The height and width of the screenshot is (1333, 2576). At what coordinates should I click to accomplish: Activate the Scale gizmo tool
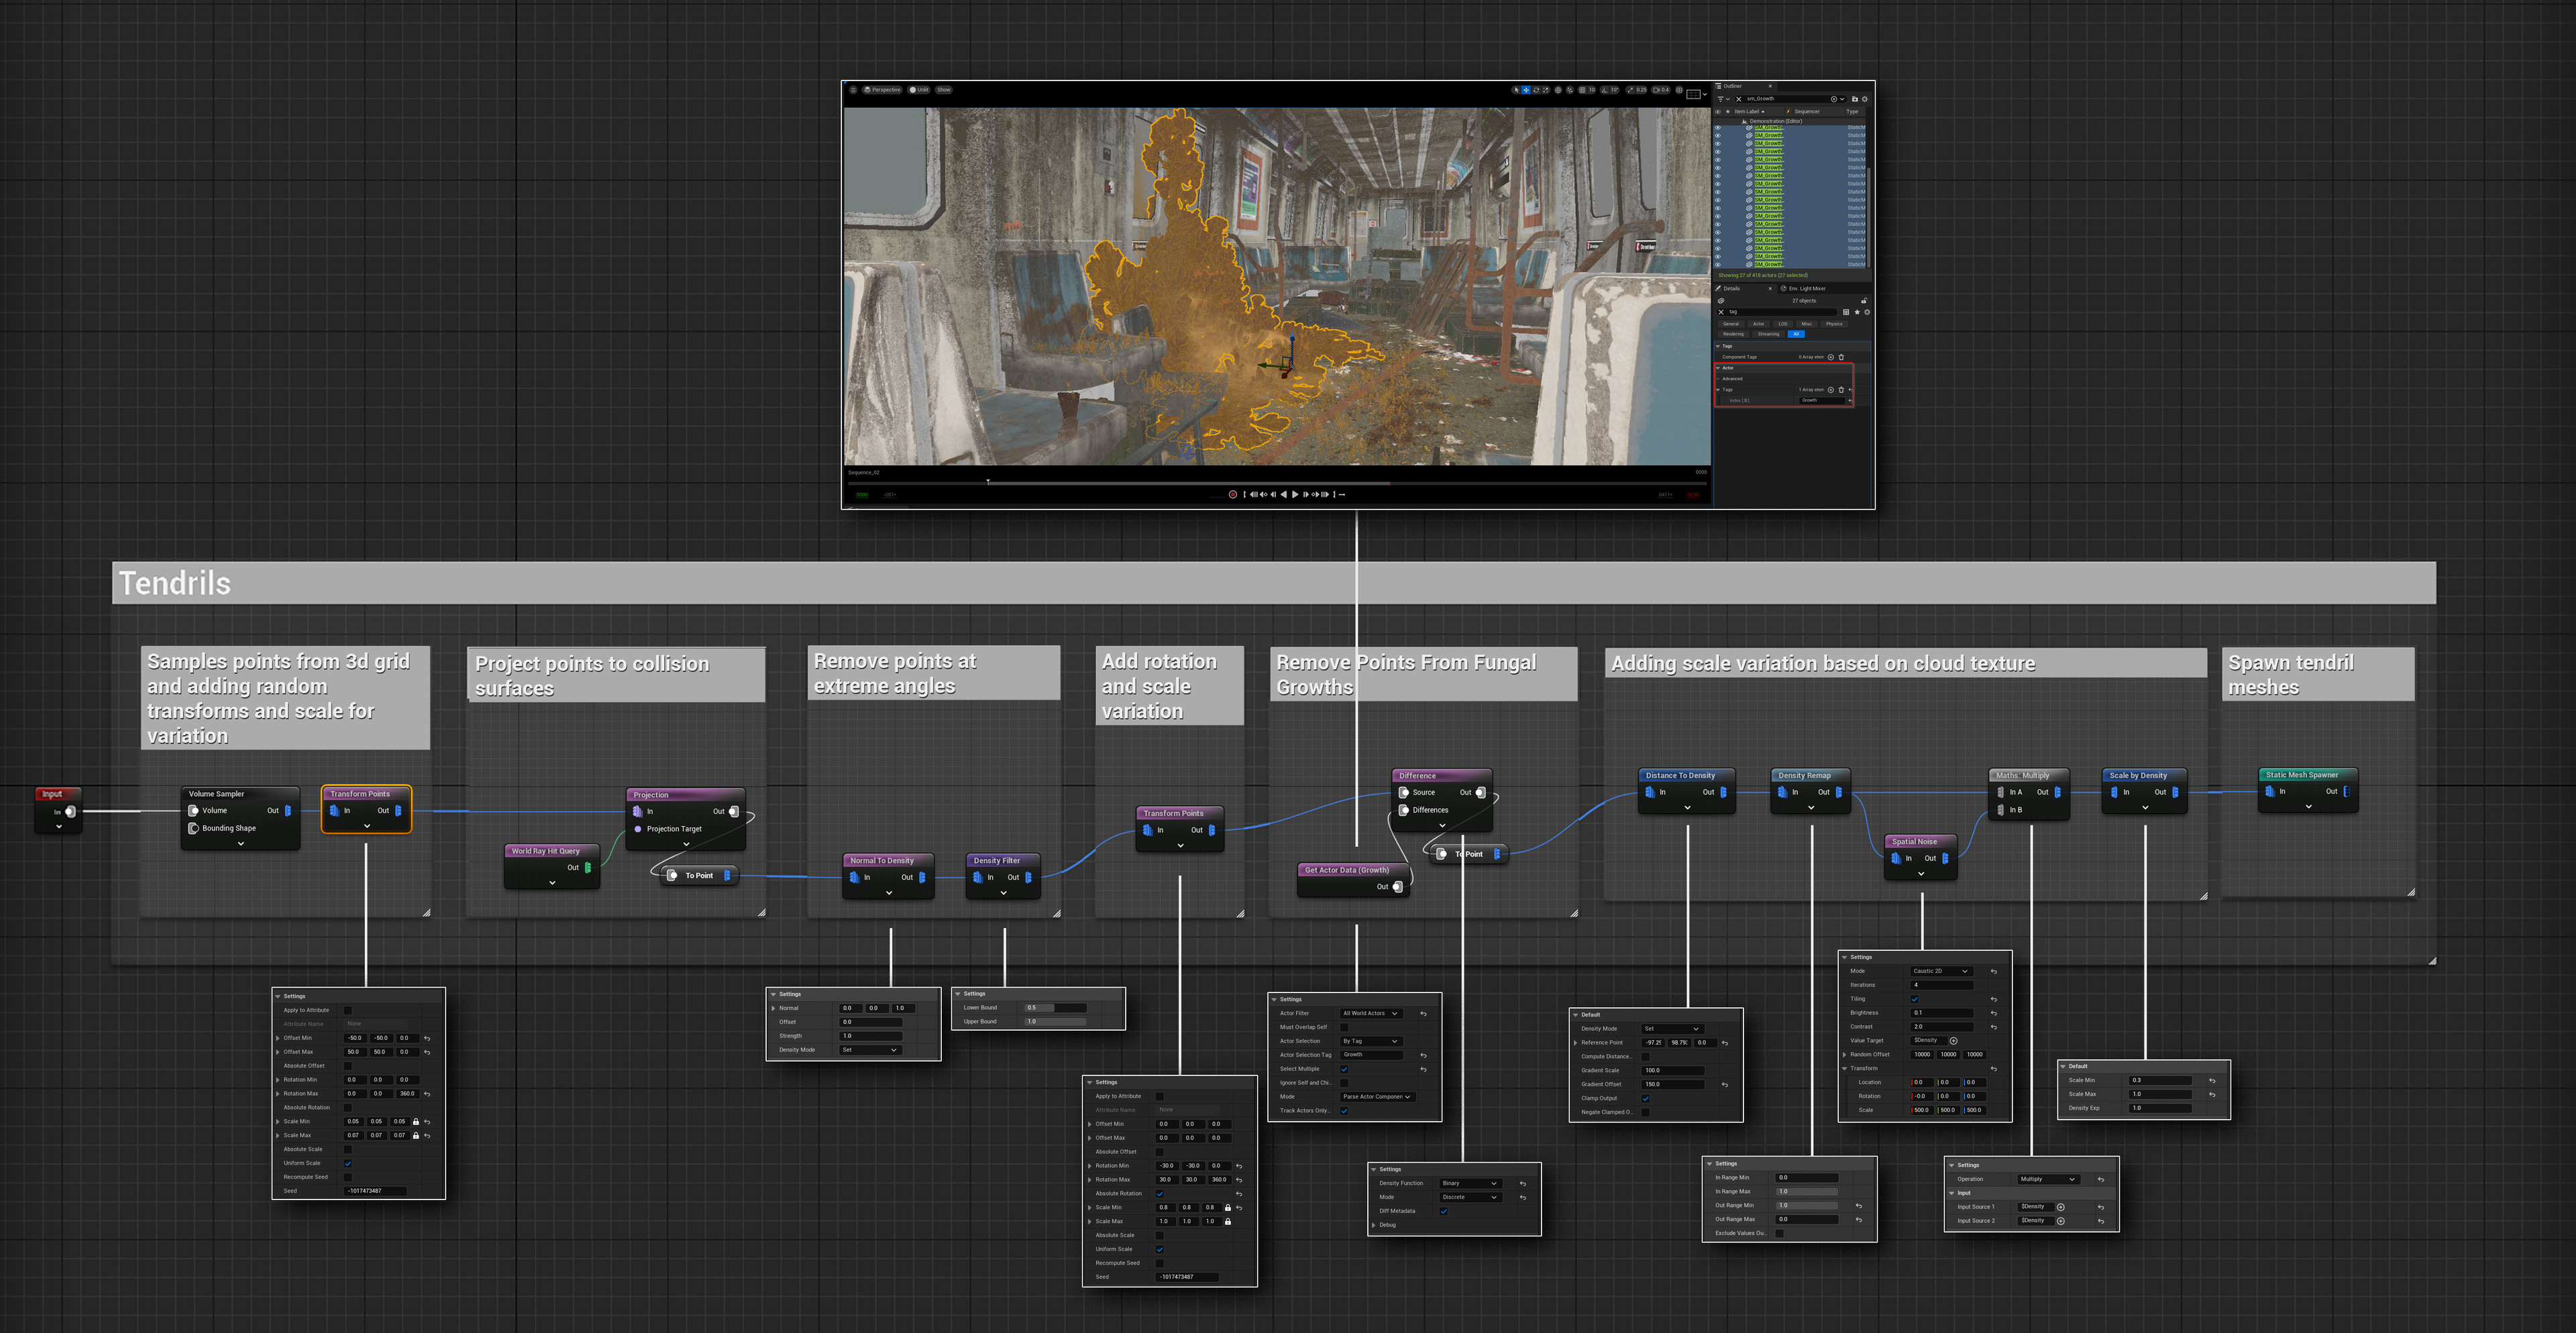tap(1546, 90)
